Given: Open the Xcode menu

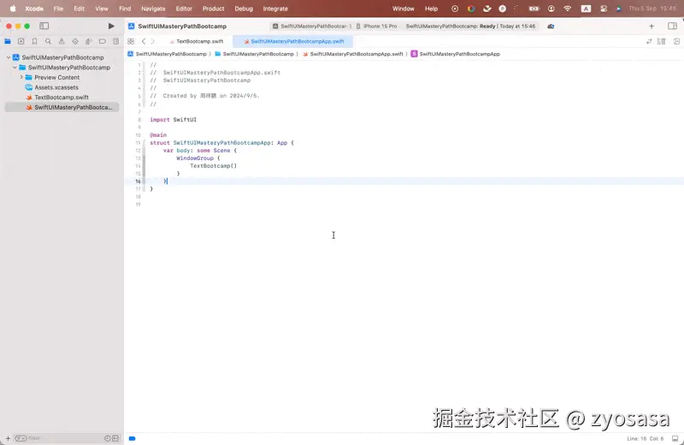Looking at the screenshot, I should (34, 9).
